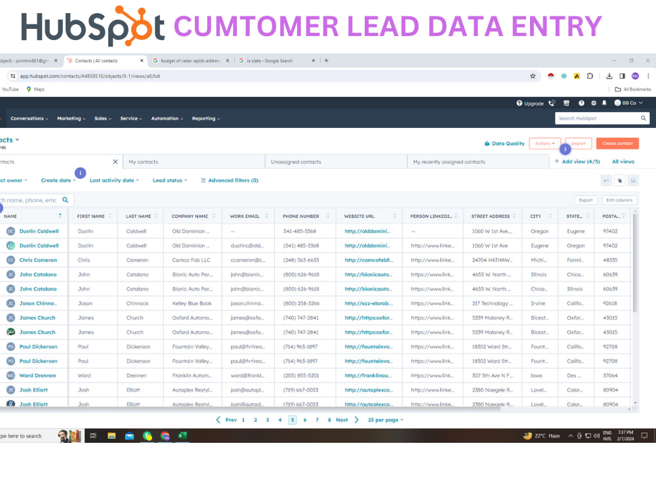The height and width of the screenshot is (492, 656).
Task: Sort by the Phone Number column header
Action: (305, 216)
